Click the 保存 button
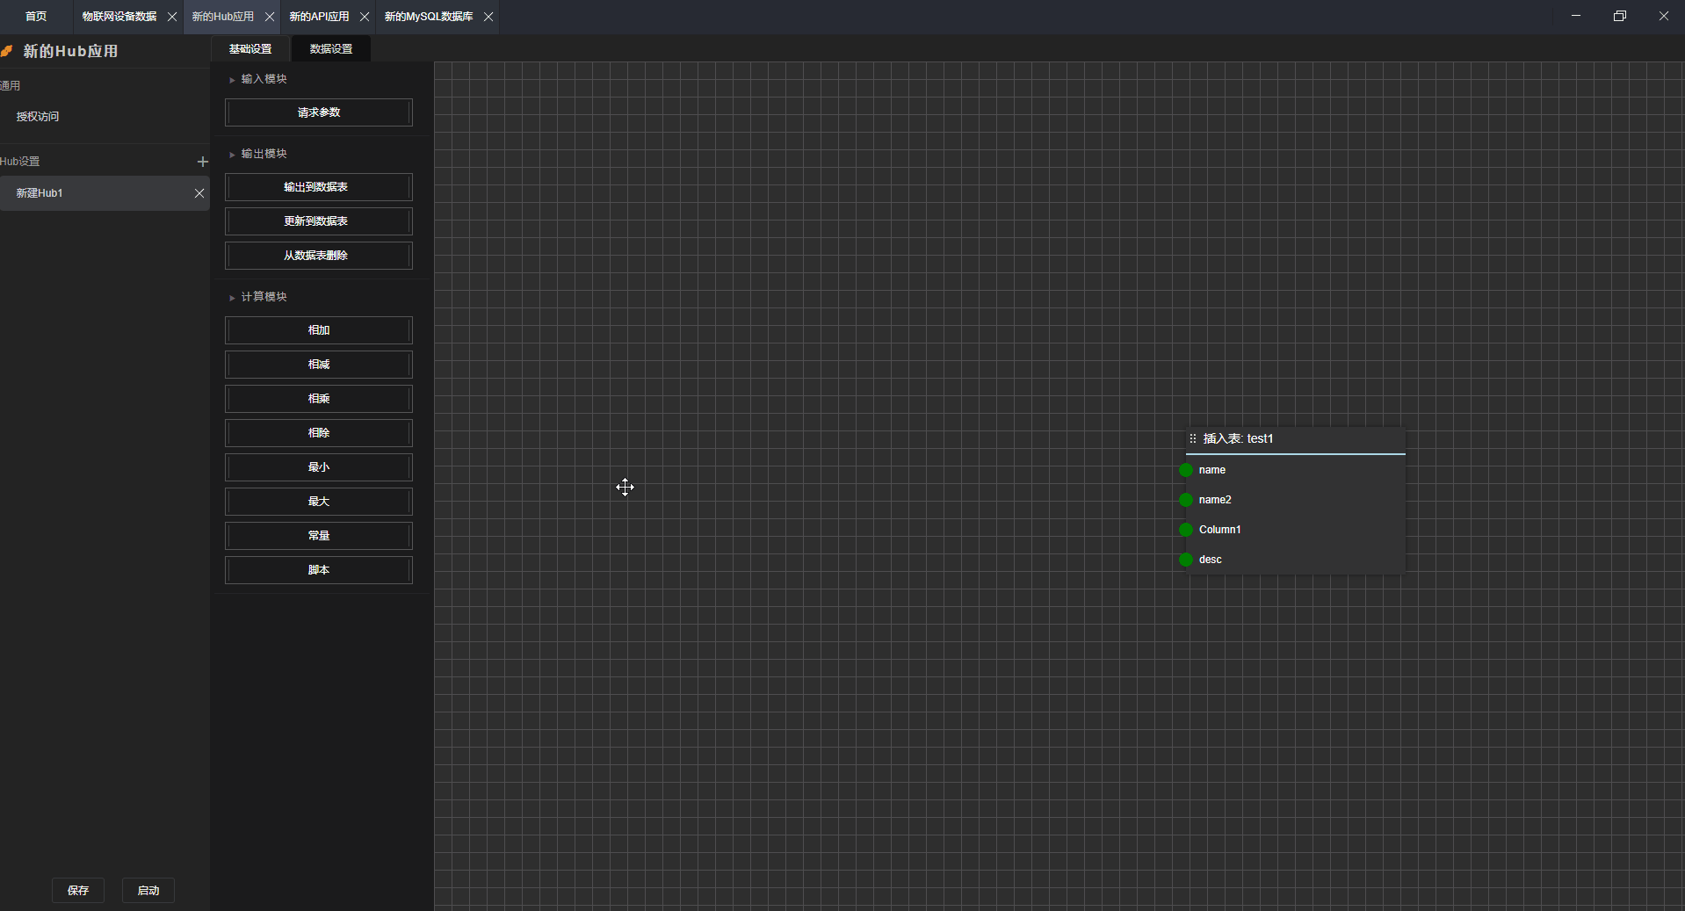 78,890
